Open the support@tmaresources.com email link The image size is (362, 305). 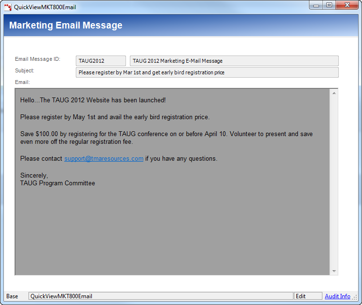(104, 159)
